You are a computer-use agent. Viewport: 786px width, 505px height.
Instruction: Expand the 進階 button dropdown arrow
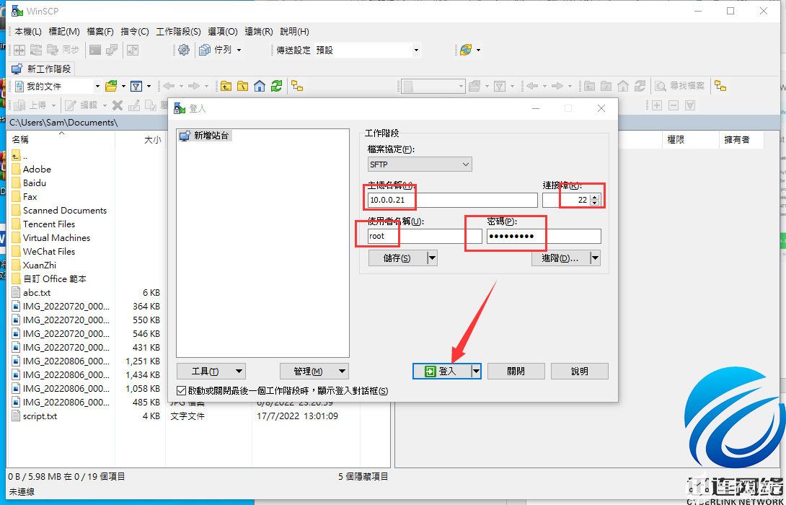click(595, 258)
